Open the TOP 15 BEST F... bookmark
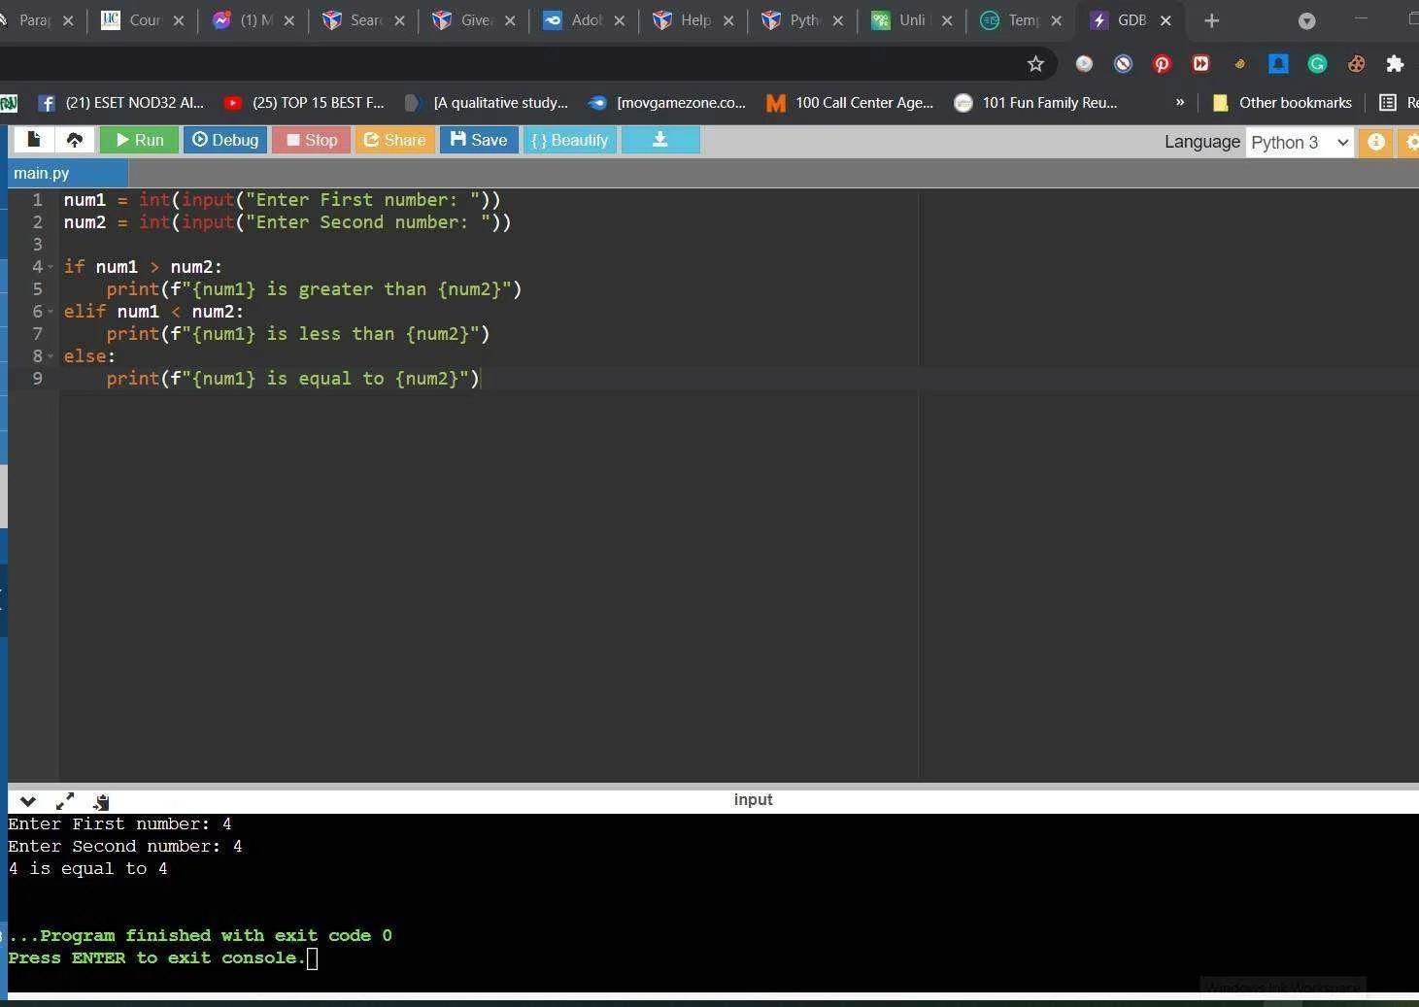This screenshot has width=1419, height=1007. [x=304, y=102]
